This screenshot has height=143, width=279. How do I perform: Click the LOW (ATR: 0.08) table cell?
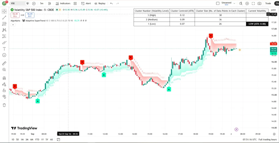[257, 24]
